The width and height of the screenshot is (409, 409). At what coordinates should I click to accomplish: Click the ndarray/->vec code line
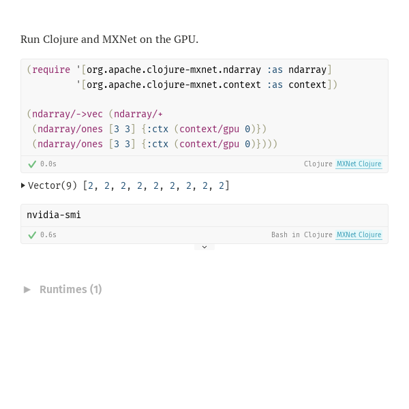(x=95, y=114)
